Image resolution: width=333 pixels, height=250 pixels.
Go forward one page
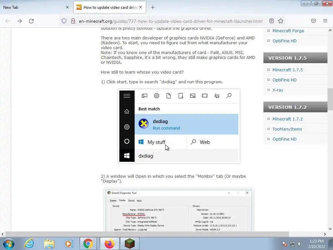(x=20, y=21)
